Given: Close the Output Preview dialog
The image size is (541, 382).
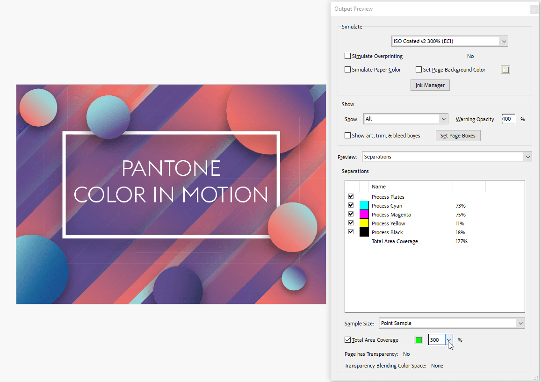Looking at the screenshot, I should pos(534,9).
